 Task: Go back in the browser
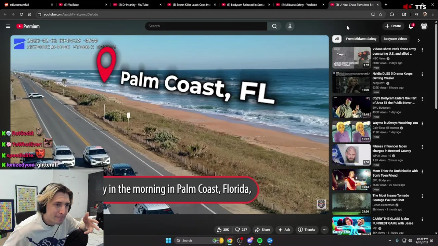[x=5, y=14]
